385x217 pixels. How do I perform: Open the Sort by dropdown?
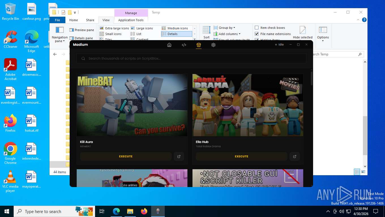click(x=207, y=33)
